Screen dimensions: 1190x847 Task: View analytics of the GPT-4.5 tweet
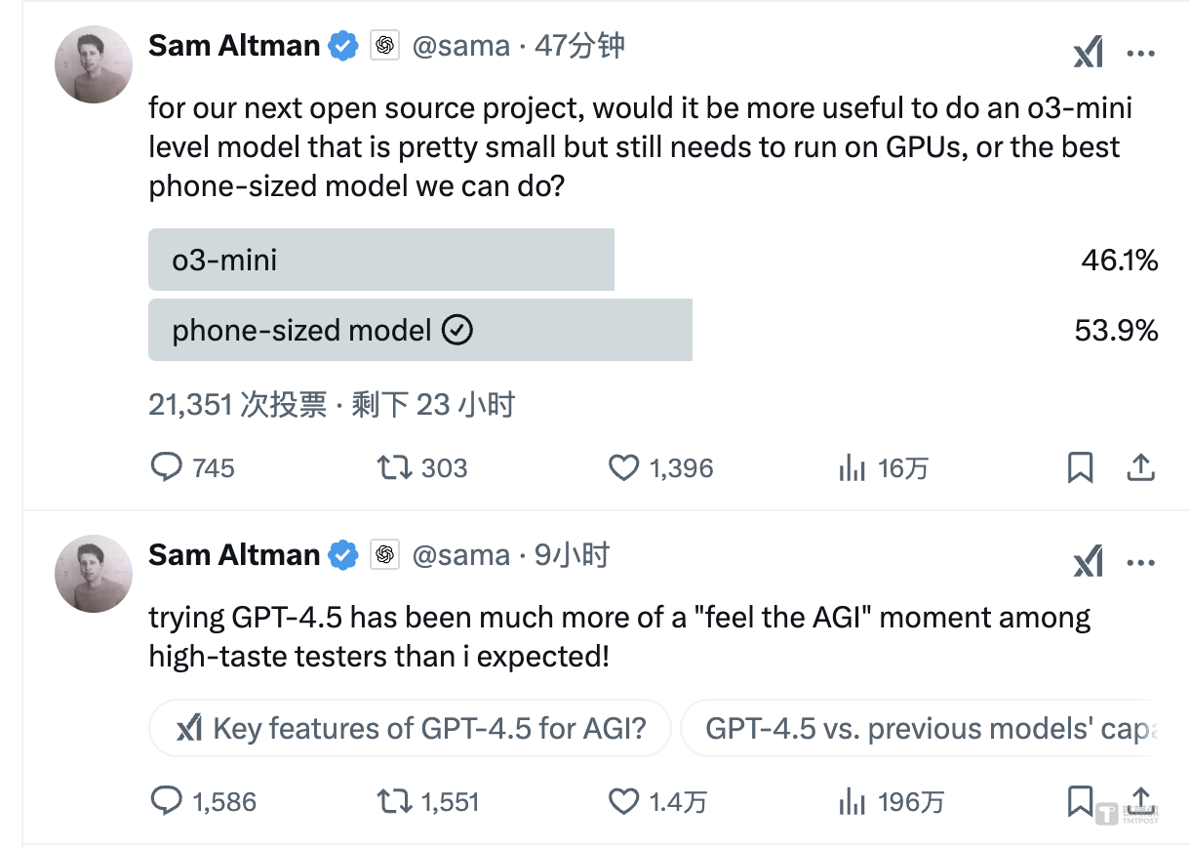tap(852, 802)
